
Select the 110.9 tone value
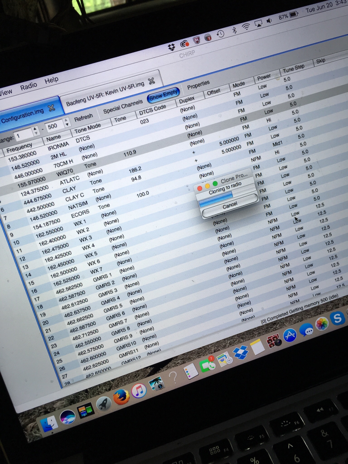pos(130,153)
